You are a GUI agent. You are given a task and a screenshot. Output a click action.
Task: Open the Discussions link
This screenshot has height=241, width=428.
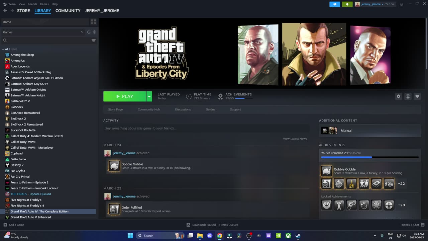point(183,109)
